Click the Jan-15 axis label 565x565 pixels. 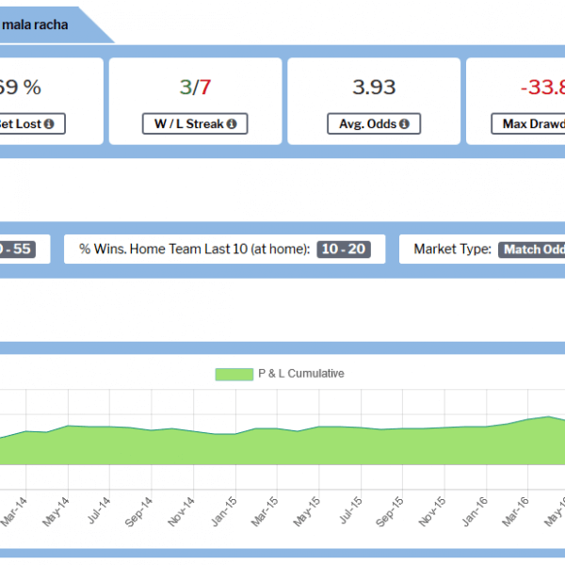click(x=224, y=512)
